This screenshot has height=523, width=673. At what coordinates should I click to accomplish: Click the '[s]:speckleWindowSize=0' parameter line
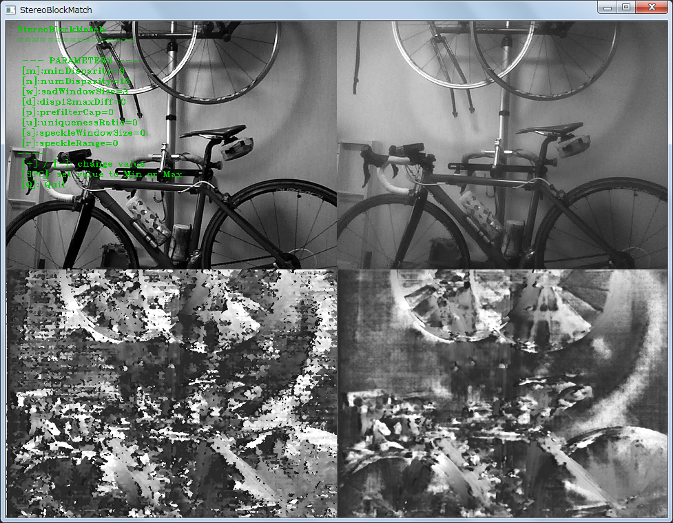tap(84, 133)
